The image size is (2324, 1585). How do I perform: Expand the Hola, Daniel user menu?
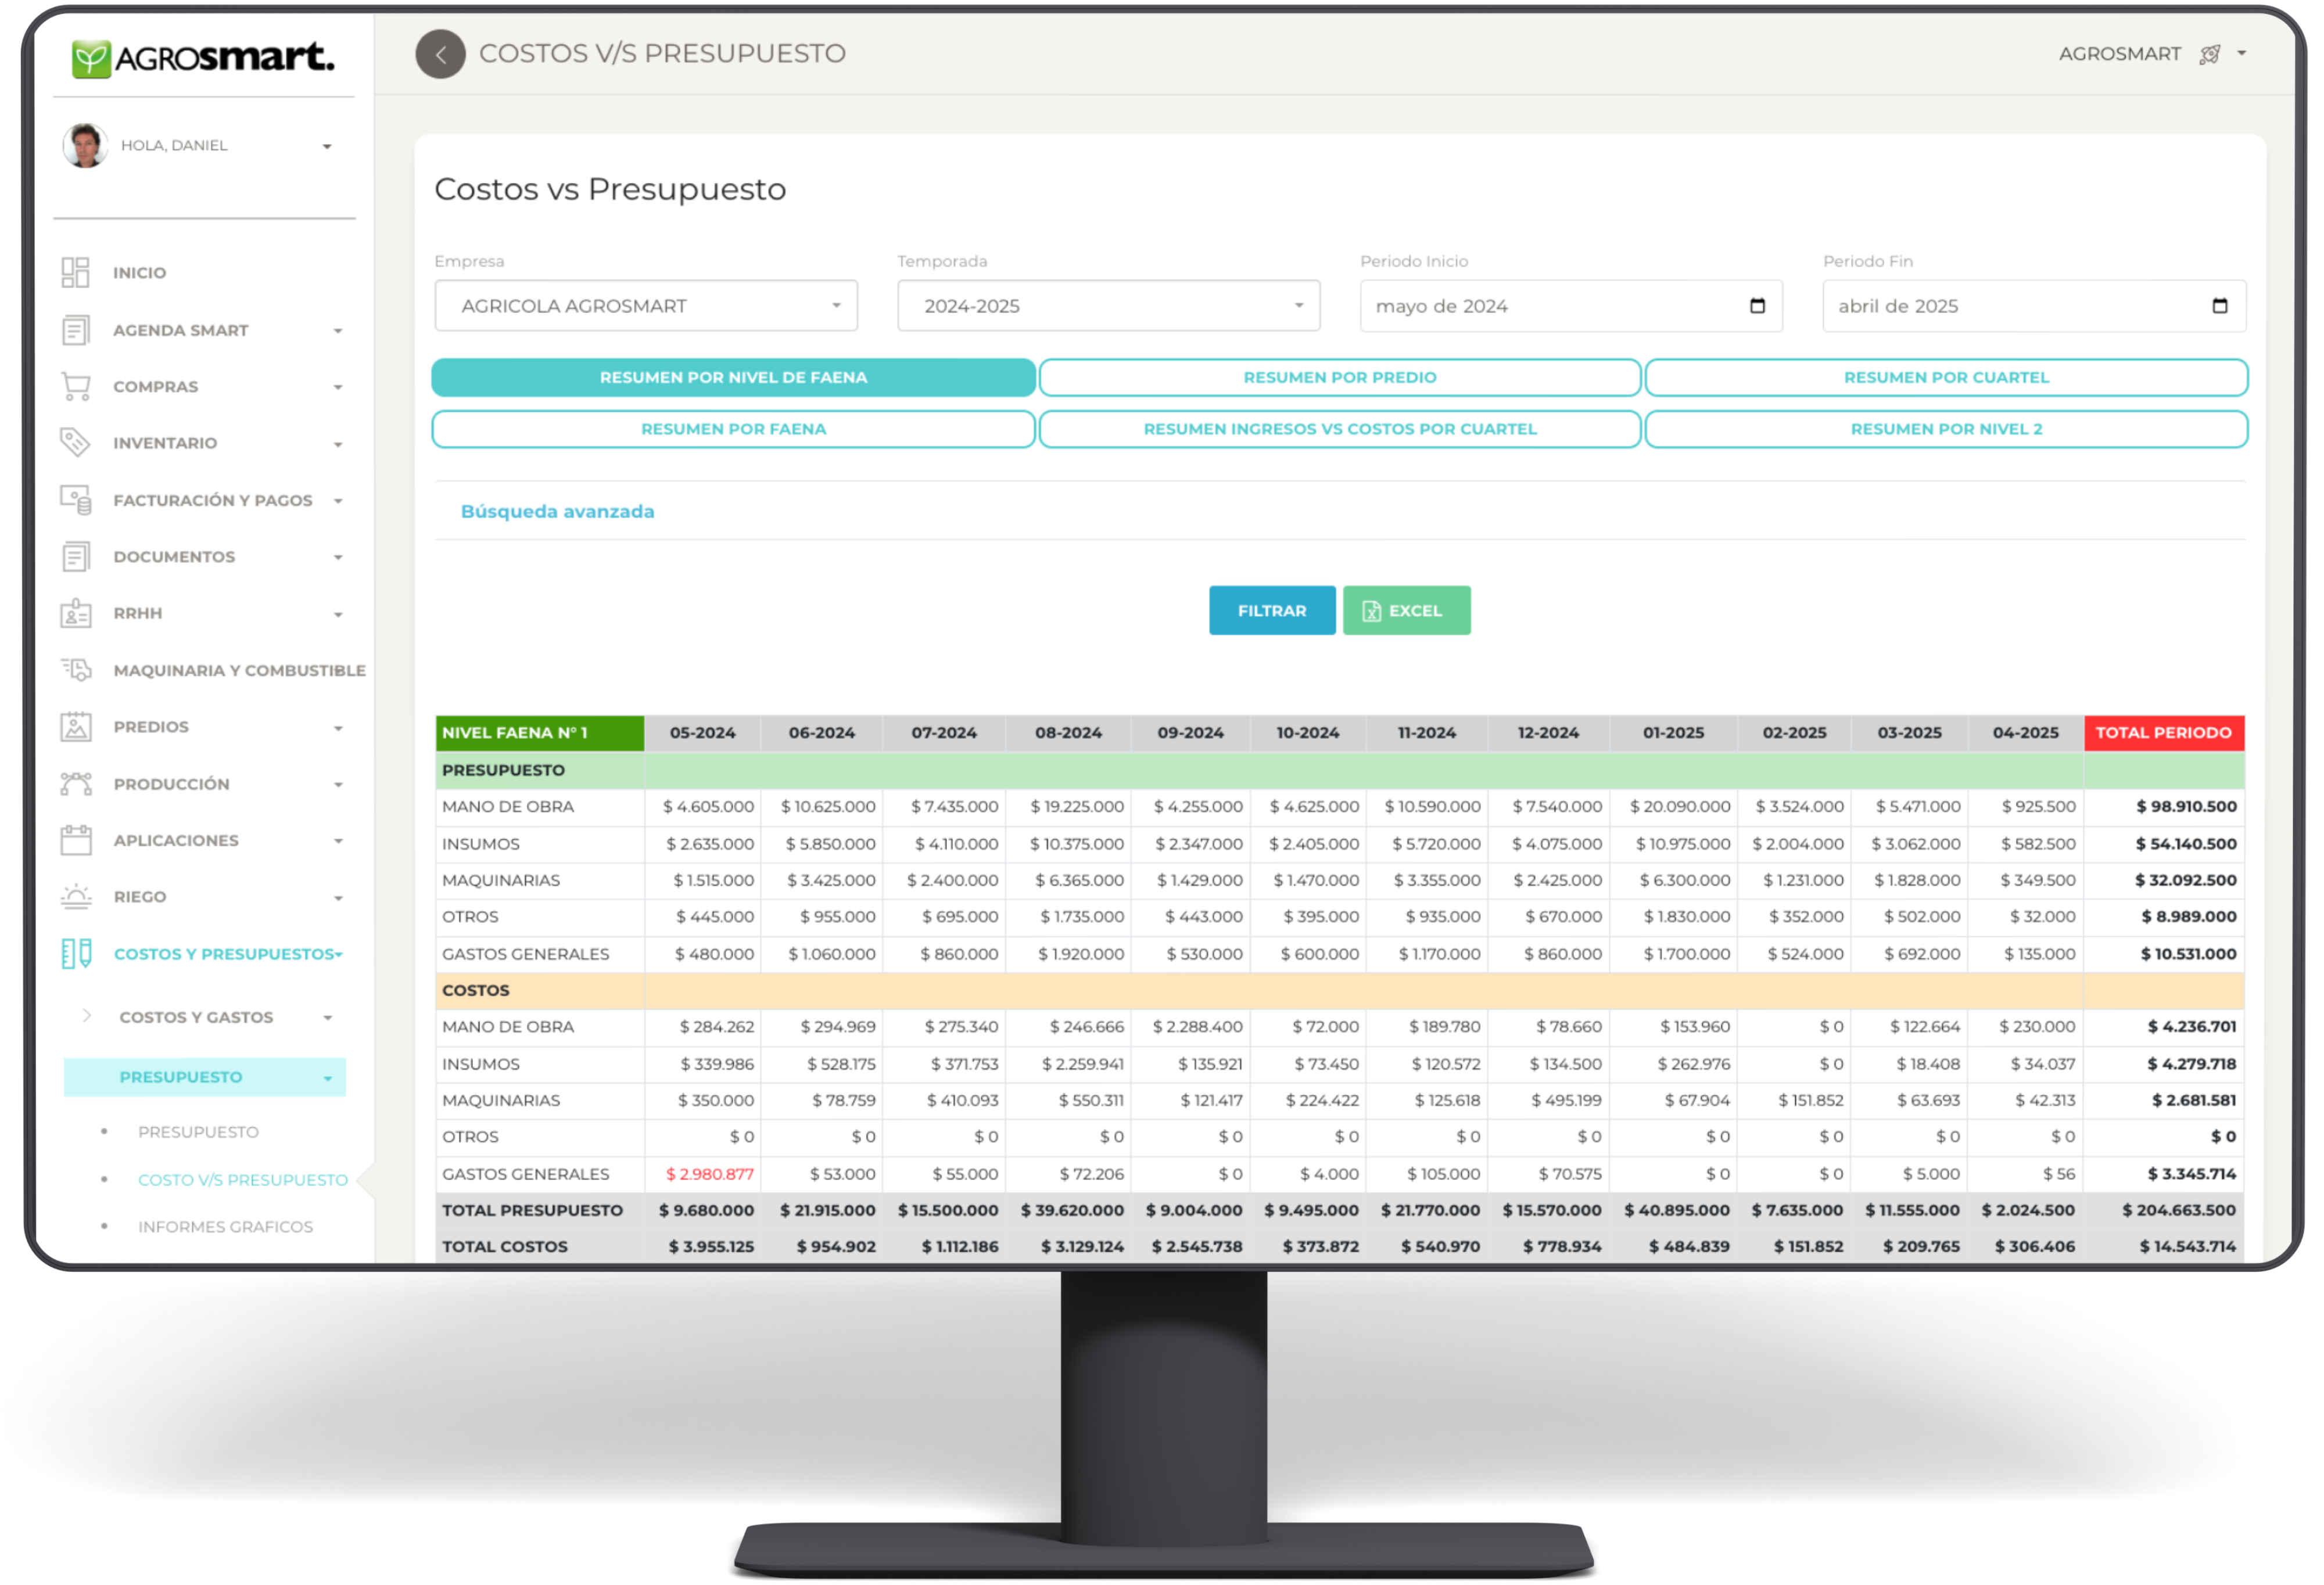click(x=326, y=146)
